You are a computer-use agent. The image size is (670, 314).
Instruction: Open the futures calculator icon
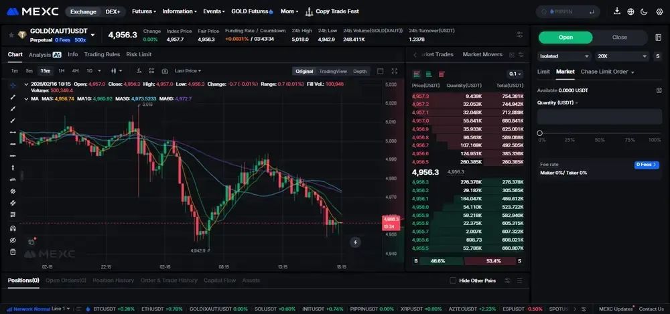659,37
